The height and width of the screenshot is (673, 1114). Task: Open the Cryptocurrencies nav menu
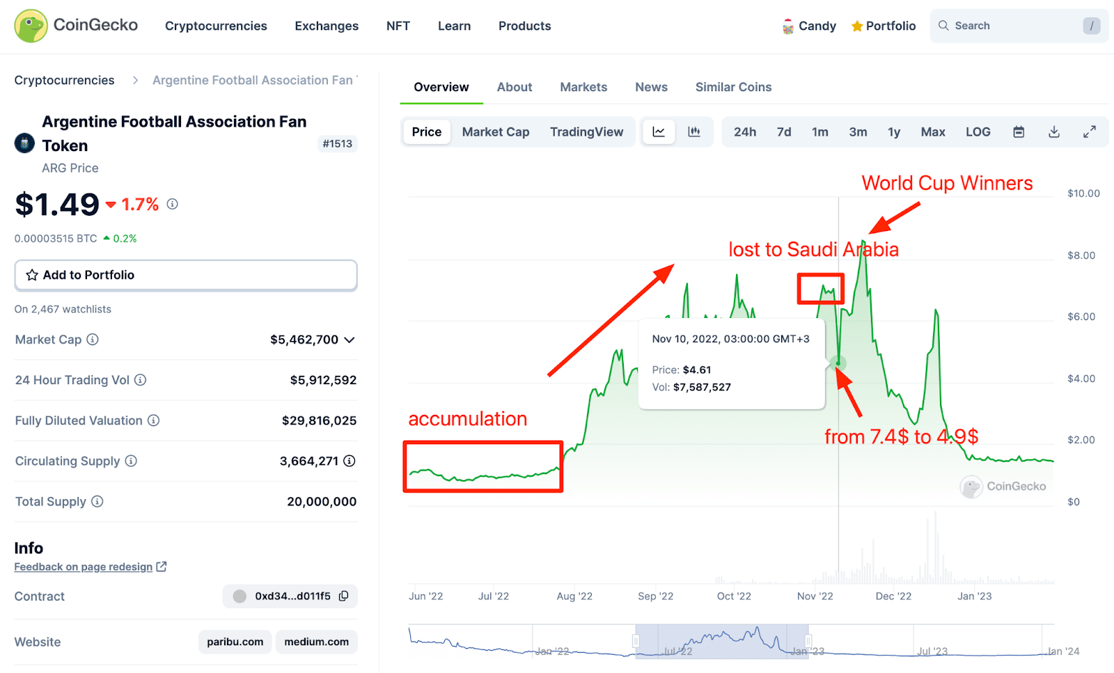pos(216,26)
